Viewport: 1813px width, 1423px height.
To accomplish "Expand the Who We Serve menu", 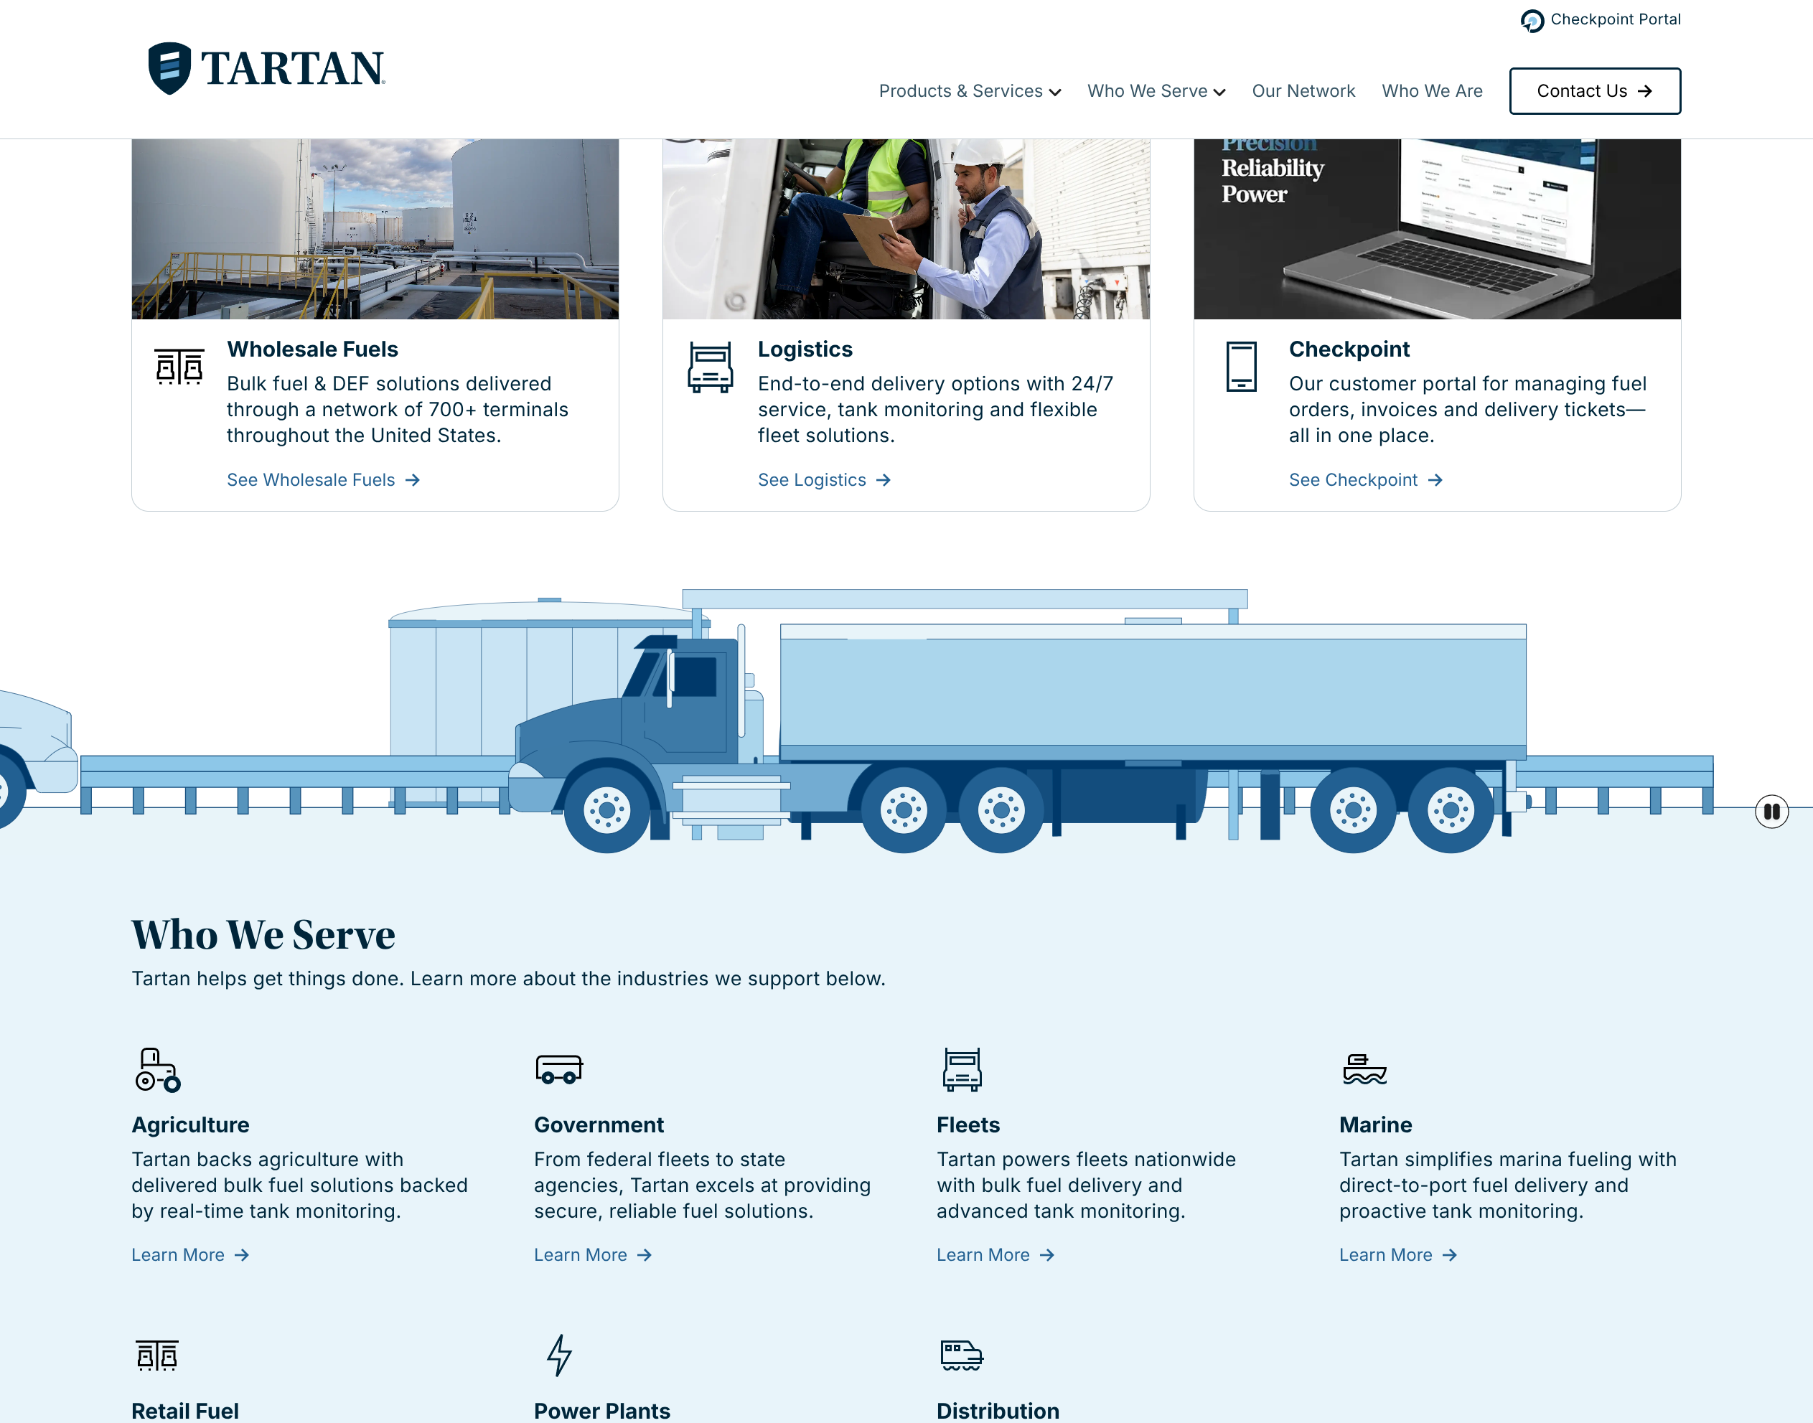I will point(1156,91).
